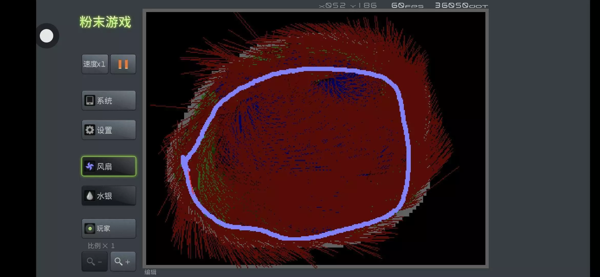Image resolution: width=600 pixels, height=277 pixels.
Task: Click the 60fps frame rate readout
Action: [x=407, y=5]
